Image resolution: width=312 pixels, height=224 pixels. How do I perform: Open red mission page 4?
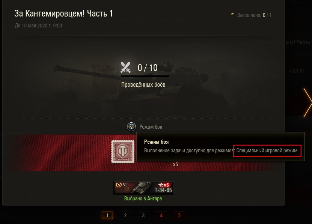(161, 215)
